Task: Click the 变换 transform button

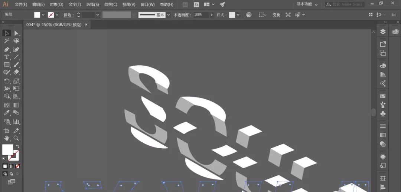Action: click(x=276, y=15)
